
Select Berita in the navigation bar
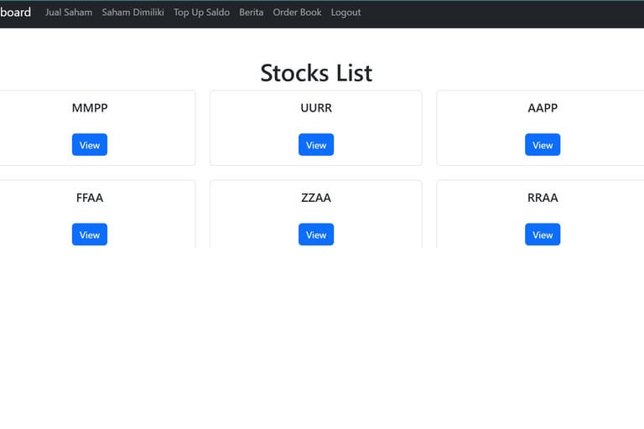pyautogui.click(x=251, y=13)
